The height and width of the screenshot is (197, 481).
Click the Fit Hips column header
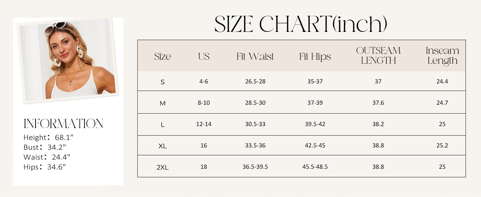315,56
